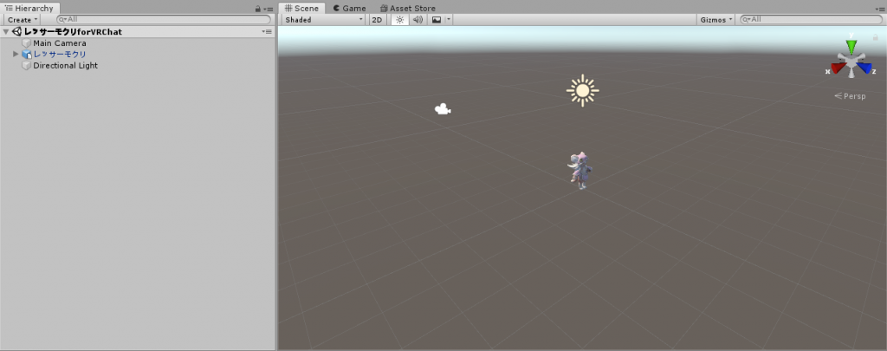The image size is (887, 351).
Task: Click the green Y axis cone
Action: 851,46
